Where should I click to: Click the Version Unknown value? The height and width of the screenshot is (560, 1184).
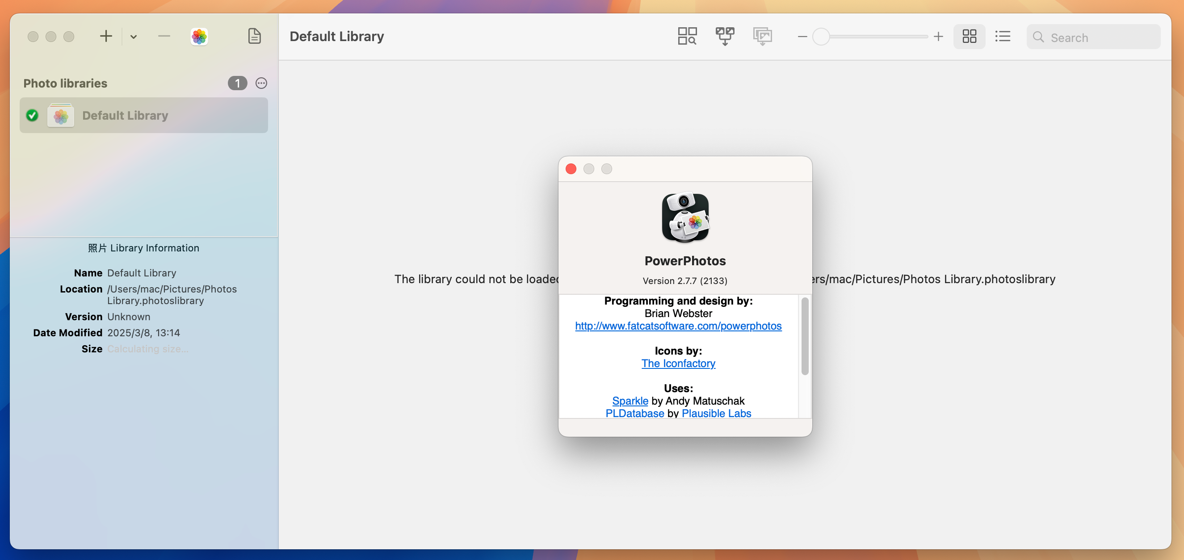point(129,317)
